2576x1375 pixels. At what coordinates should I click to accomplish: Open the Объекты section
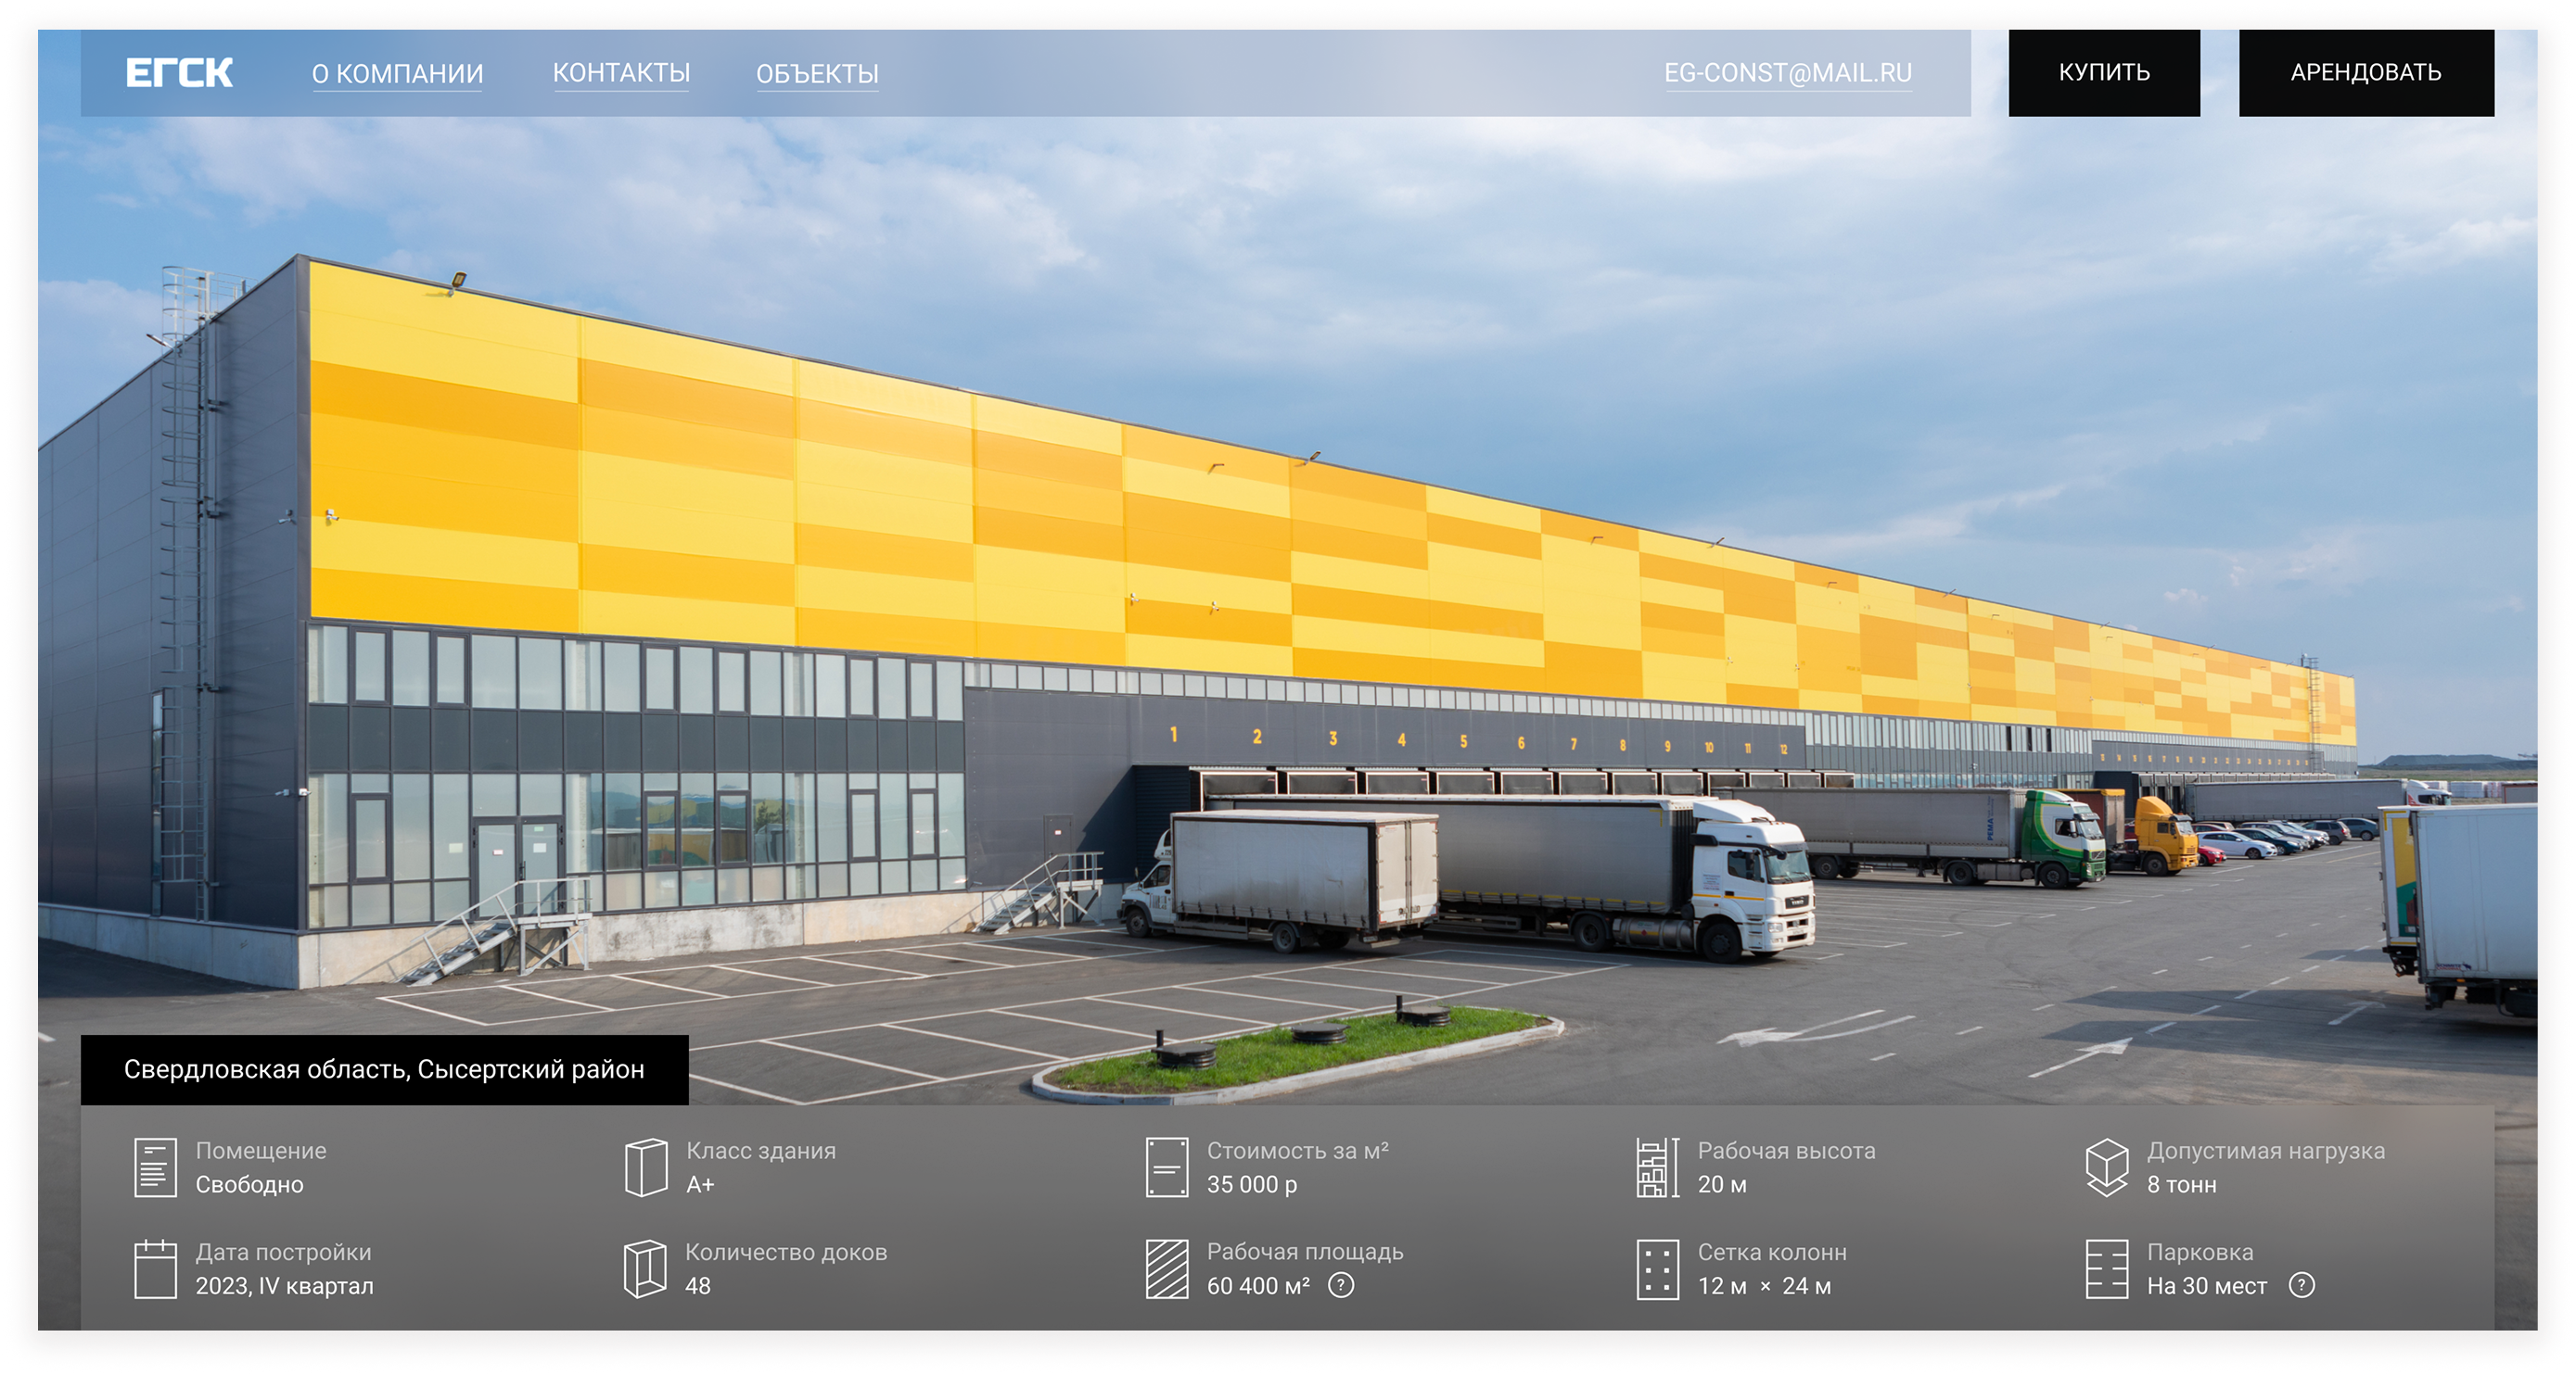point(817,74)
